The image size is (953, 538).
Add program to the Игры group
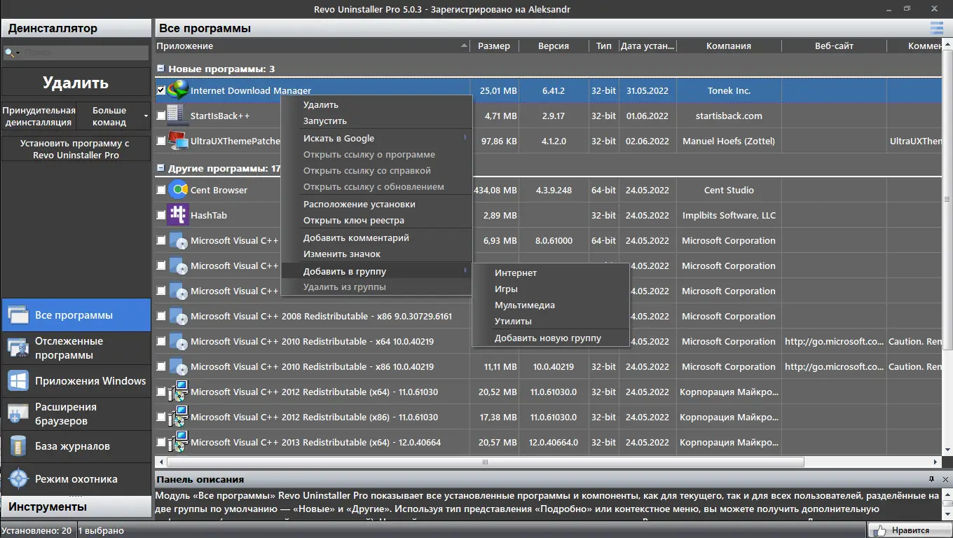point(551,289)
